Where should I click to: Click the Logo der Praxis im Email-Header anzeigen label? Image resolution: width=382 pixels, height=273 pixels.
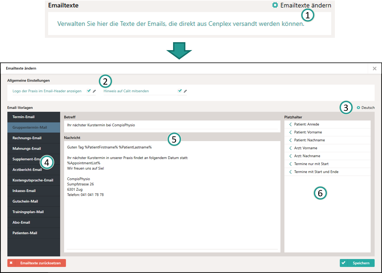[47, 91]
